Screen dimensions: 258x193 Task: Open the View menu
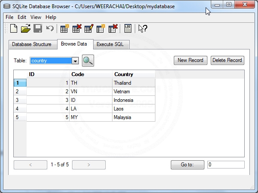pyautogui.click(x=36, y=17)
